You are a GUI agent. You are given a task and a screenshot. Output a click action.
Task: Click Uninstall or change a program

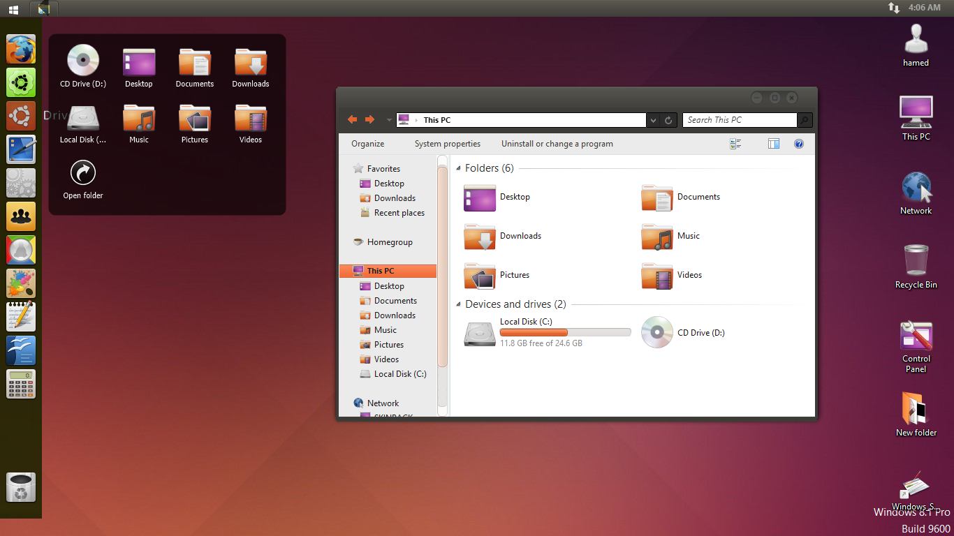tap(557, 144)
